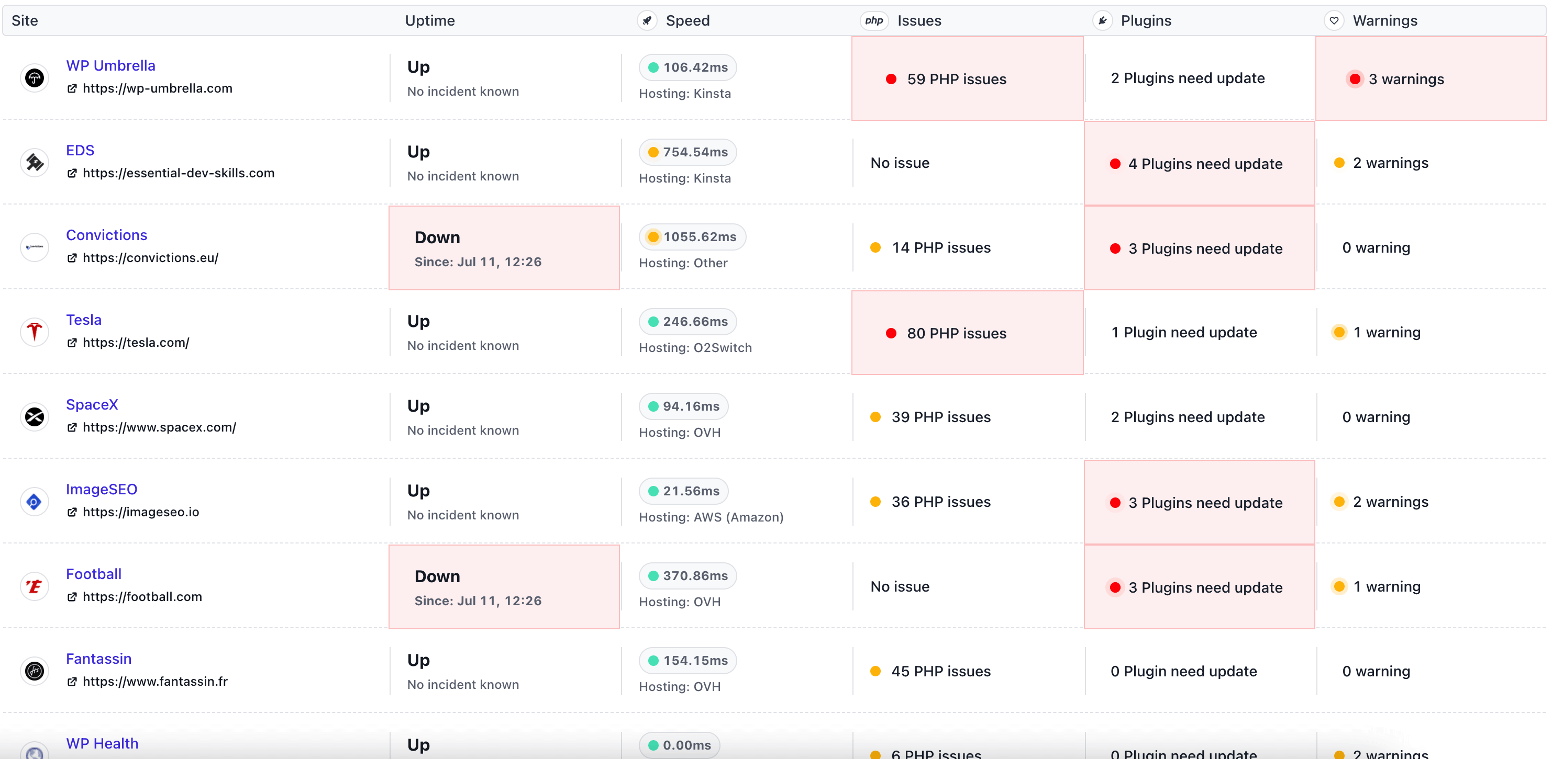1552x759 pixels.
Task: Click the ImageSEO logo icon
Action: 35,502
